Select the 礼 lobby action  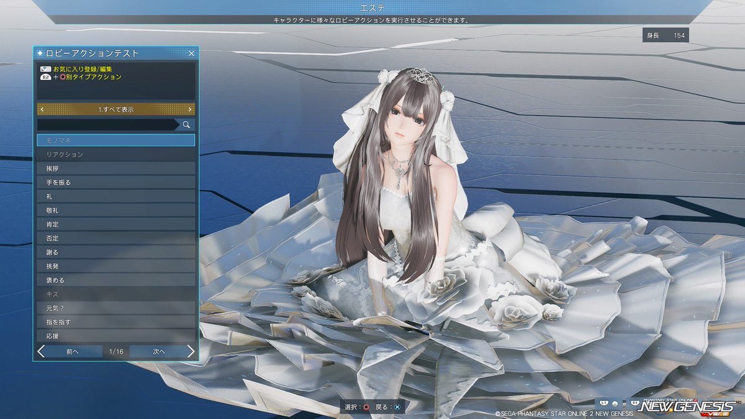click(x=116, y=196)
